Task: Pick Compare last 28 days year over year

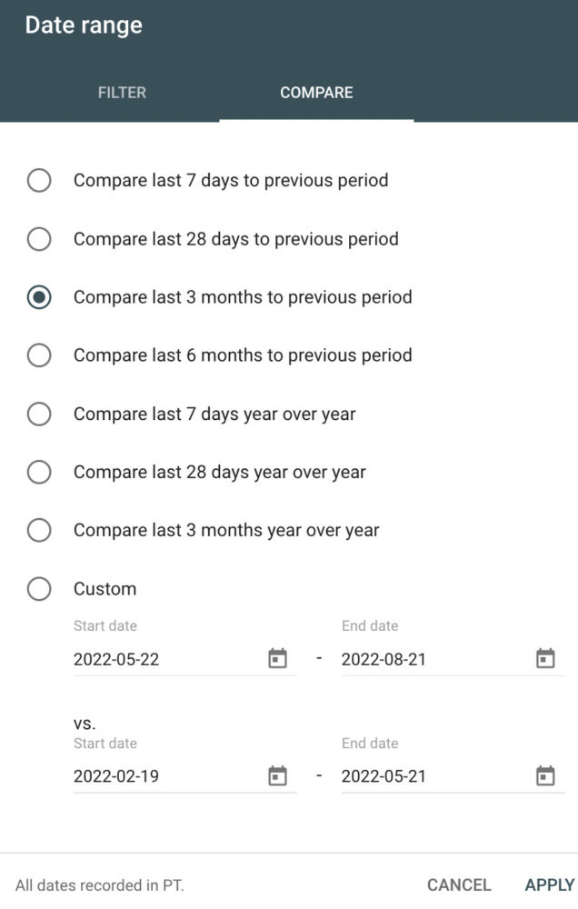Action: 39,473
